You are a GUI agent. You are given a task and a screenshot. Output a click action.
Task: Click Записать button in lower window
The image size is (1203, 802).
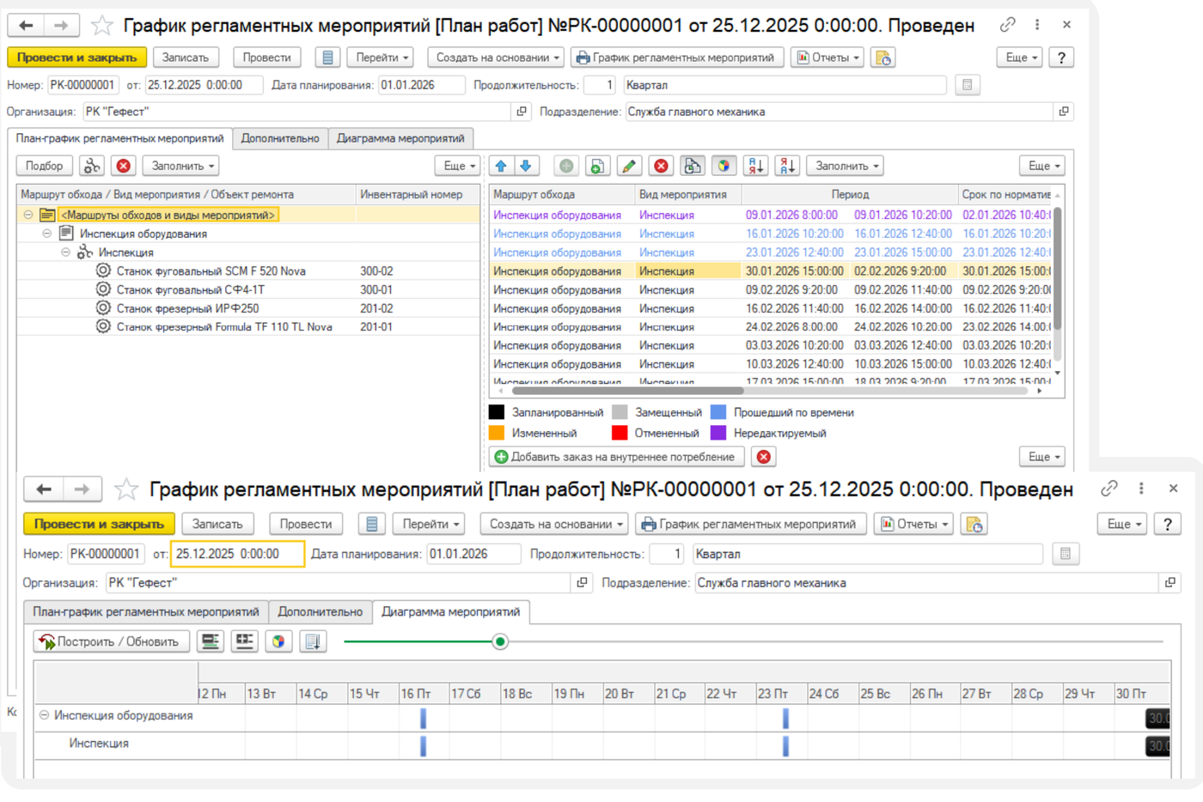pyautogui.click(x=217, y=524)
